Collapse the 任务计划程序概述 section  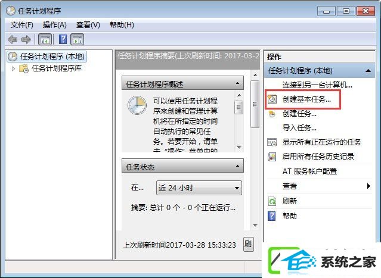click(x=237, y=83)
